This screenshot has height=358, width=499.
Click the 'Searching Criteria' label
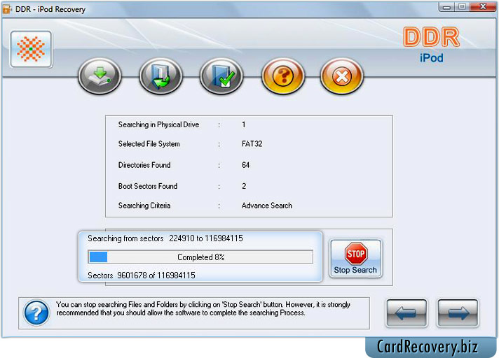144,206
